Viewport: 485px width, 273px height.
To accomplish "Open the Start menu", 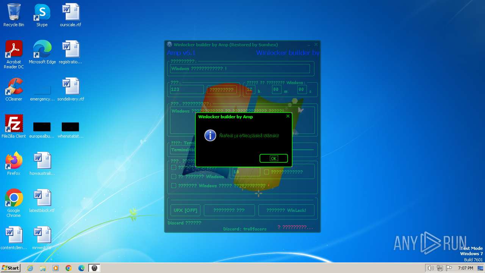I will [x=10, y=268].
